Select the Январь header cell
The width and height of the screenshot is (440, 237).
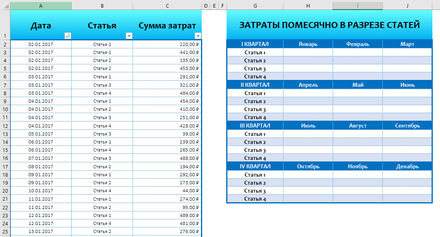pos(308,44)
